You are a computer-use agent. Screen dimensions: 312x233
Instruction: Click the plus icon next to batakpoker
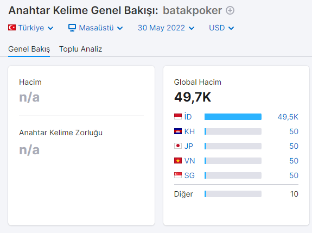(x=230, y=10)
